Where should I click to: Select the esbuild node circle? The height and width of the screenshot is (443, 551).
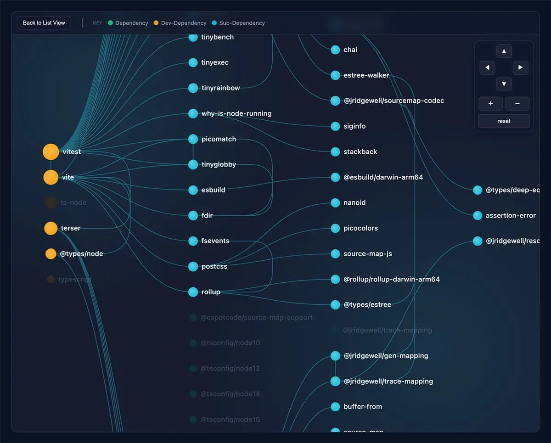(193, 190)
